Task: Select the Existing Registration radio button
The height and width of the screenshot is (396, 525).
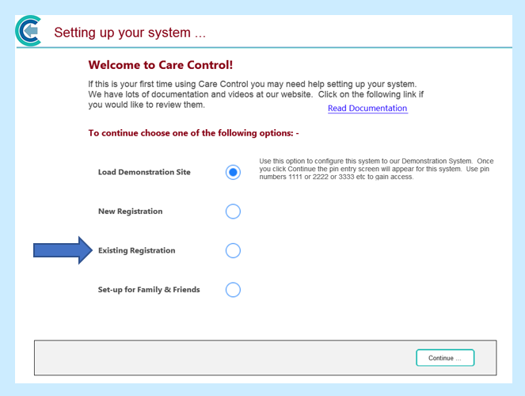Action: [x=233, y=250]
